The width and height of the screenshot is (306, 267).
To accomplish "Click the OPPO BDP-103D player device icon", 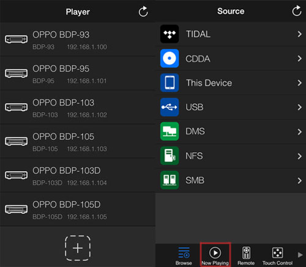I will 17,175.
